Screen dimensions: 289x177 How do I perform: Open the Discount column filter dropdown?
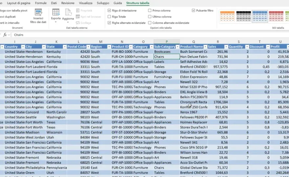pos(268,47)
